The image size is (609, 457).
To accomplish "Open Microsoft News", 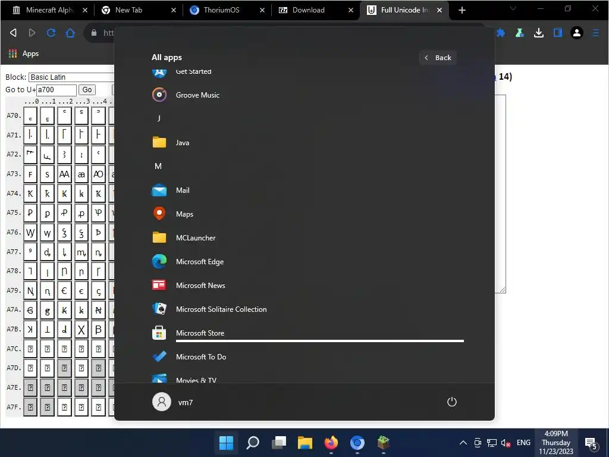I will pyautogui.click(x=307, y=285).
